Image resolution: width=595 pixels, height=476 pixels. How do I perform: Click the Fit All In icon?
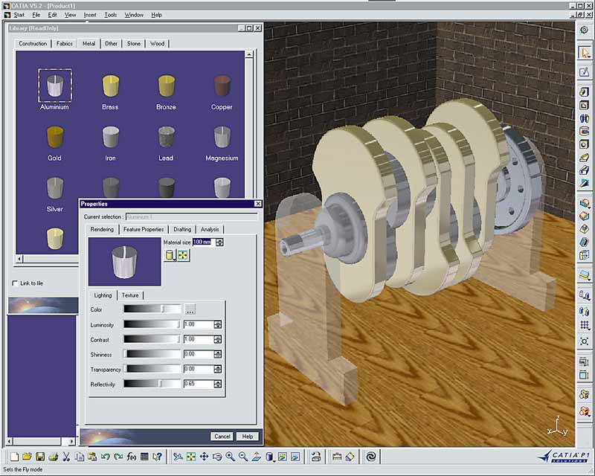[x=191, y=457]
